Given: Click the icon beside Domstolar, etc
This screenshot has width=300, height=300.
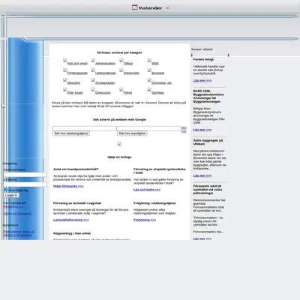Looking at the screenshot, I should click(x=149, y=80).
